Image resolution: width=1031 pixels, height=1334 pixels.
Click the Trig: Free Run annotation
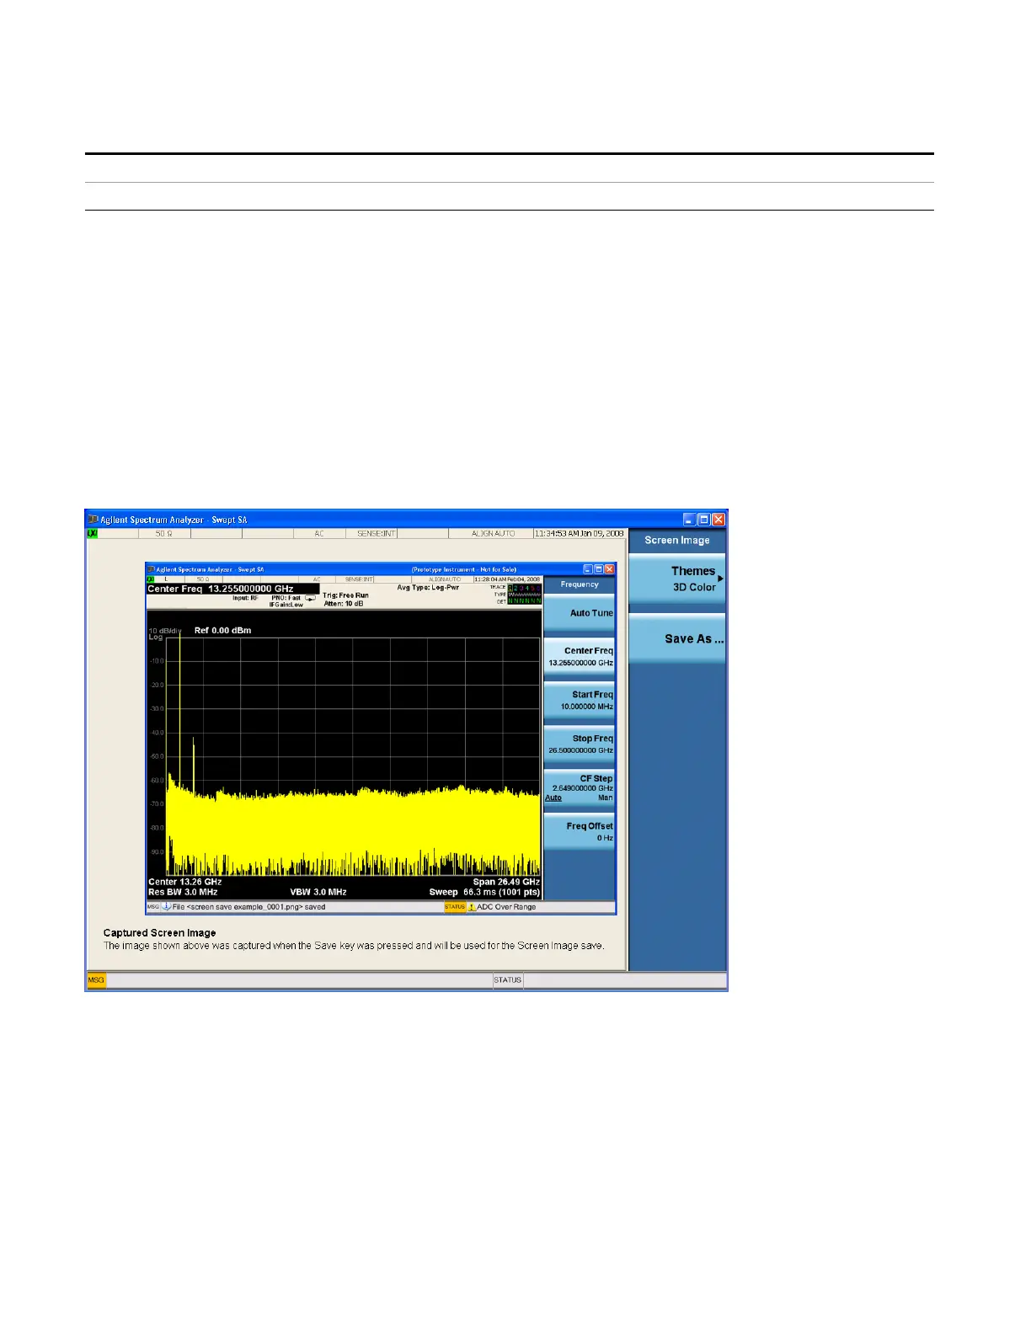tap(345, 595)
